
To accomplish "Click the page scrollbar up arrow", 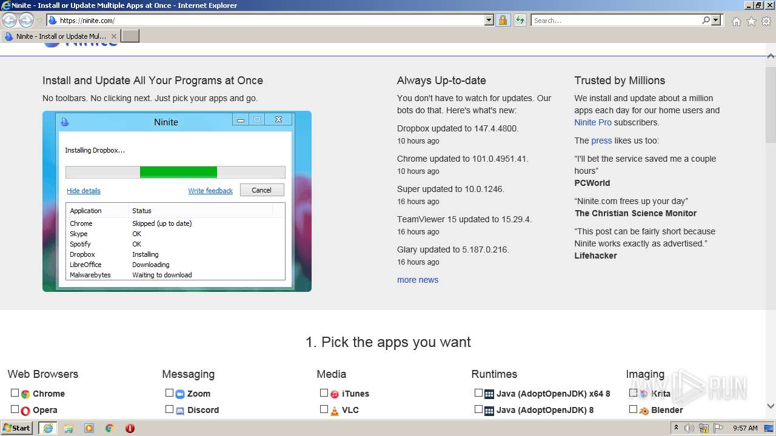I will (771, 55).
